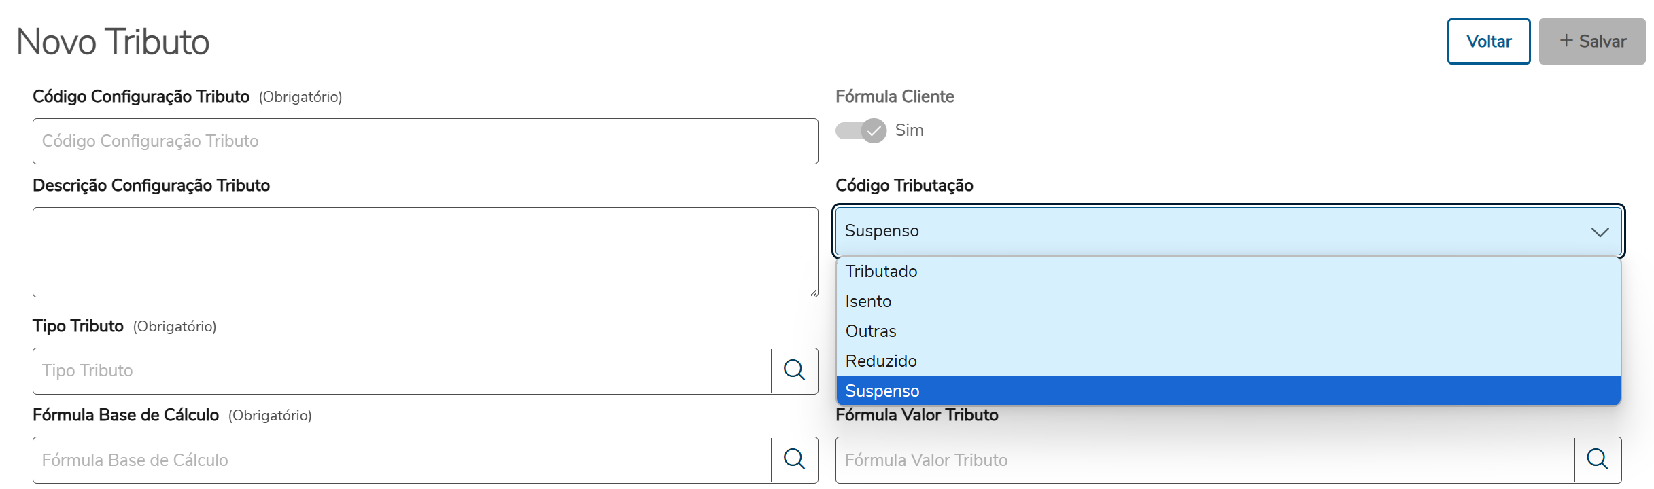Click the Tipo Tributo search magnifier icon
Image resolution: width=1654 pixels, height=489 pixels.
pos(794,370)
